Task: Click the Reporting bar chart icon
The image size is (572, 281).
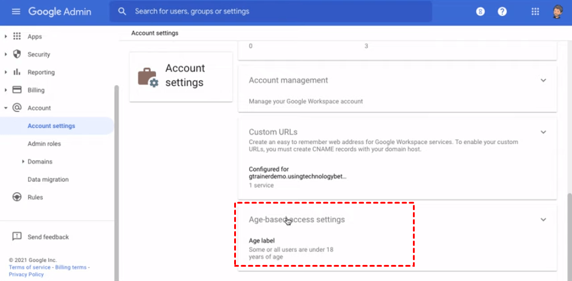Action: click(x=17, y=72)
